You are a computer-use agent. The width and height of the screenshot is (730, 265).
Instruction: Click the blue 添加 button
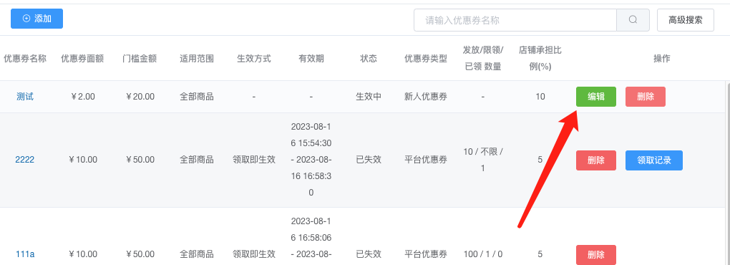[36, 19]
